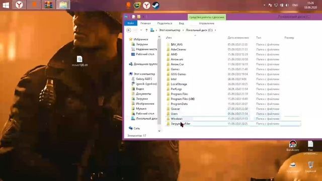Image resolution: width=322 pixels, height=181 pixels.
Task: Select the disk tools contextual tab header
Action: [207, 17]
